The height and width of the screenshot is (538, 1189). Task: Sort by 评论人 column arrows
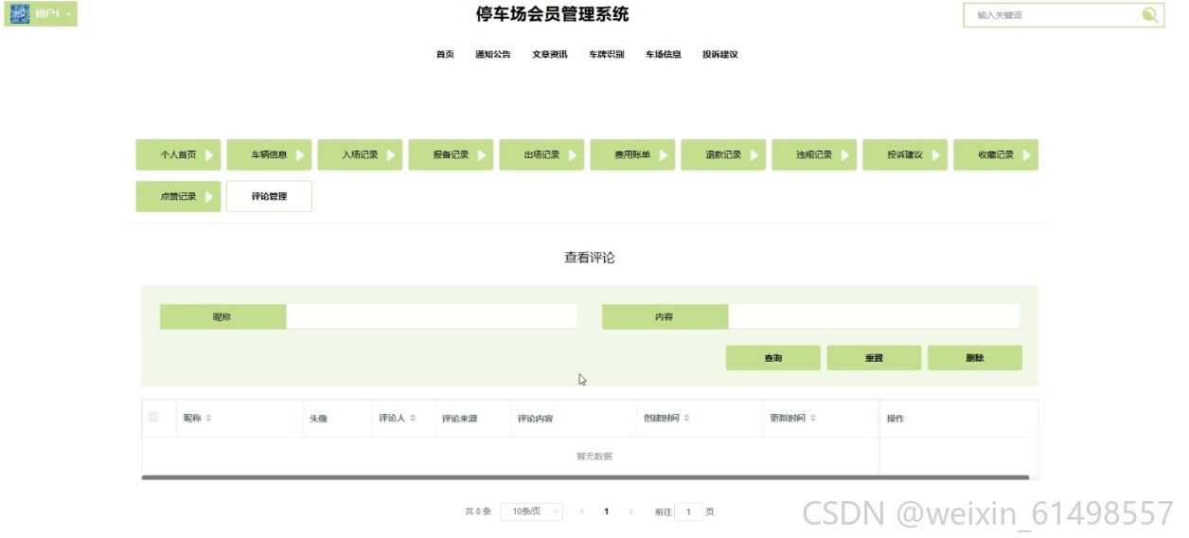413,419
